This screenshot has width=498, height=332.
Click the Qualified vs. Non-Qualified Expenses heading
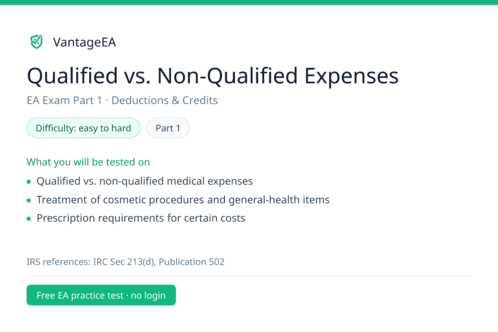(x=213, y=76)
